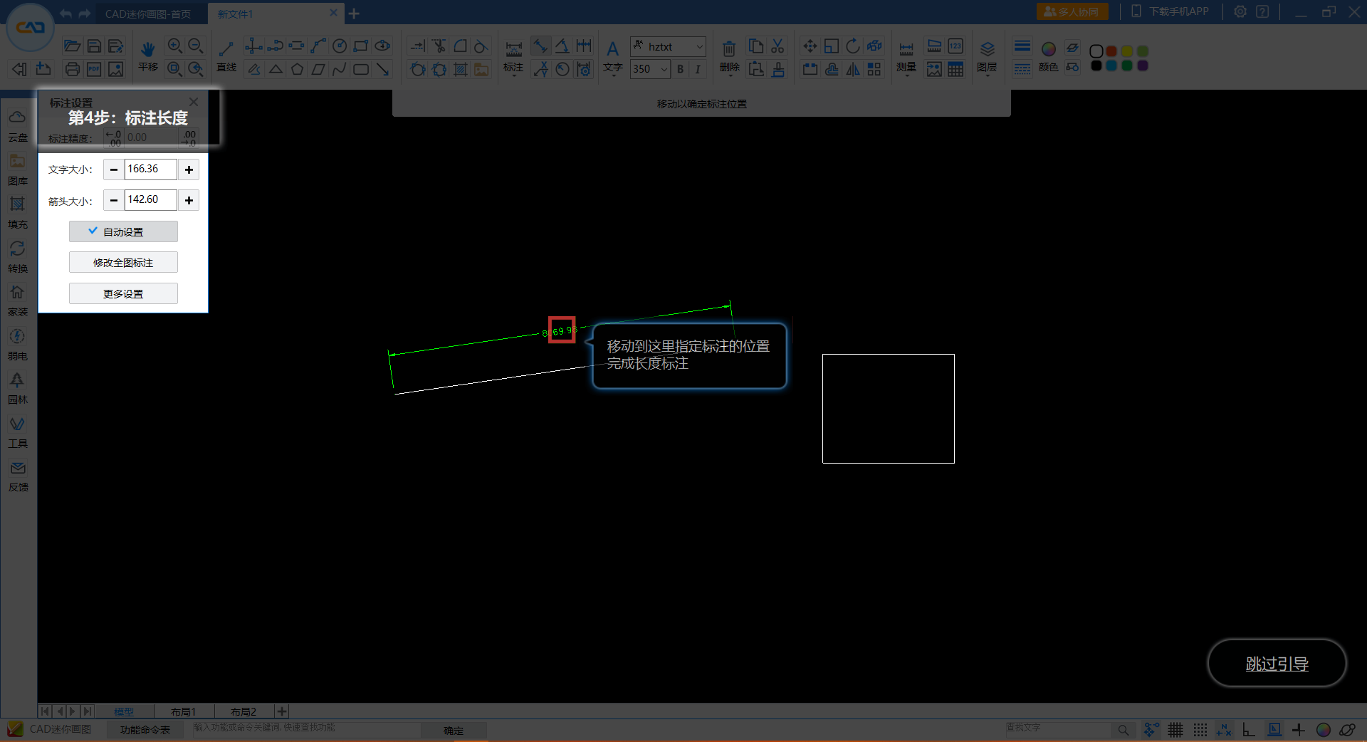Click the 多人协同 collaboration button

pos(1072,11)
